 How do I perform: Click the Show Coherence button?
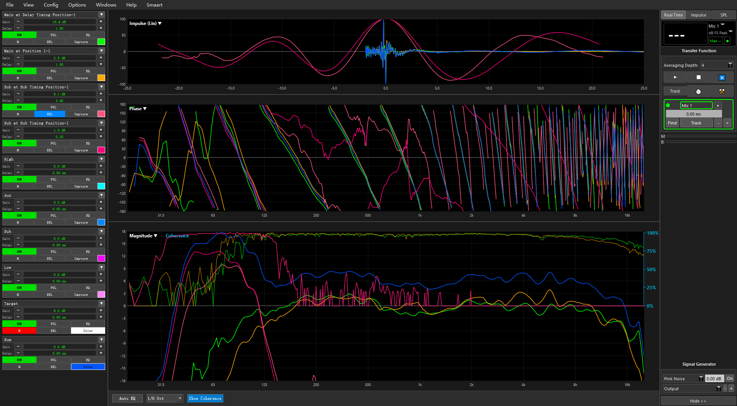(x=205, y=398)
